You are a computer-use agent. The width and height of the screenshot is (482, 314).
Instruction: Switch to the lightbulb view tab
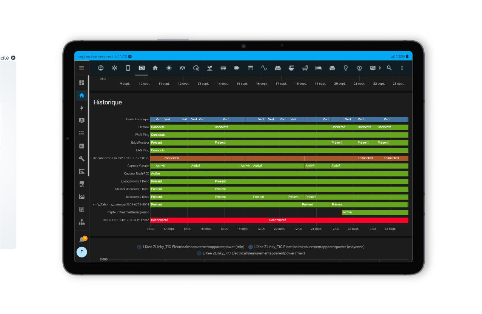[x=345, y=68]
